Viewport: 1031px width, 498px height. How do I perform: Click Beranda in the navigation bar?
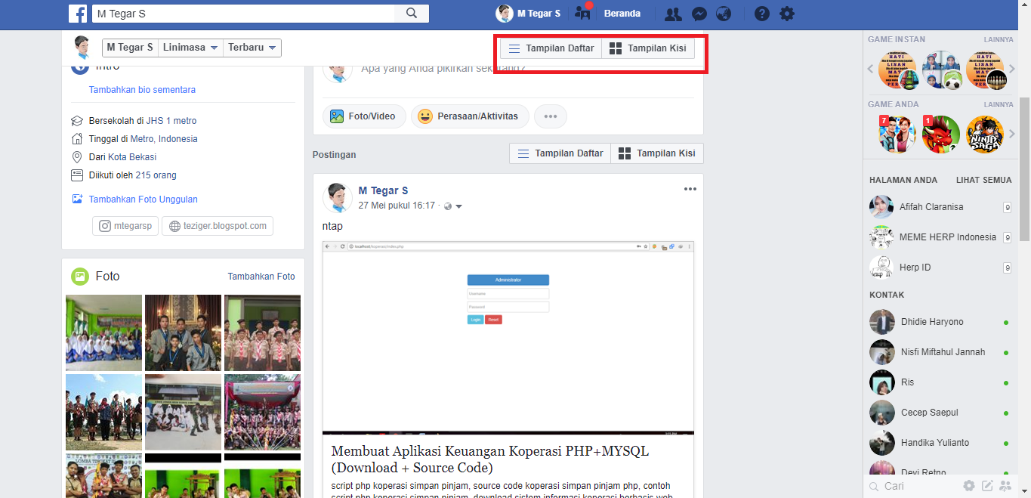pos(622,14)
